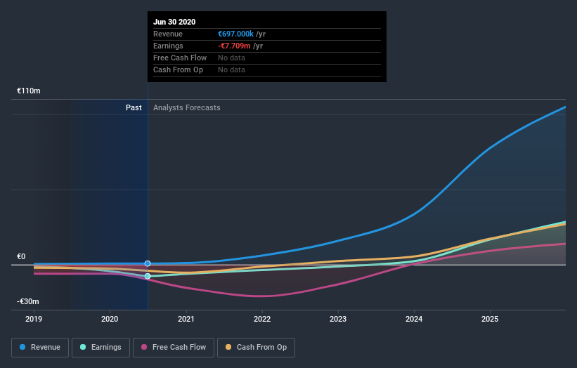Screen dimensions: 577x368
Task: Click the pink Free Cash Flow legend dot
Action: 144,347
